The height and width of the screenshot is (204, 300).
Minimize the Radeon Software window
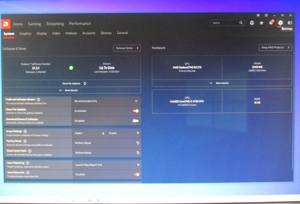274,15
